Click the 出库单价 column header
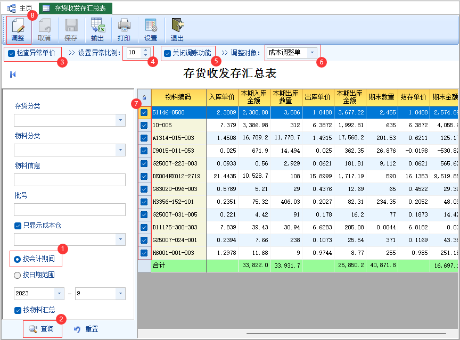460x340 pixels. coord(318,97)
